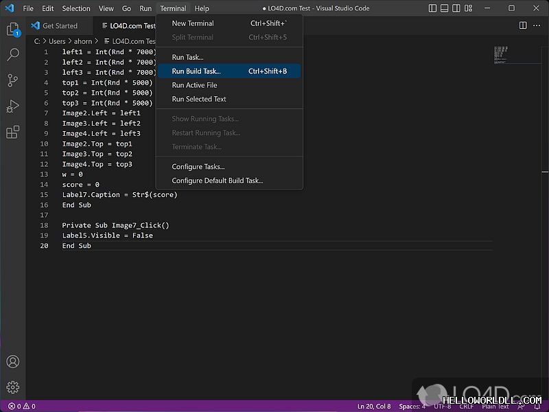The width and height of the screenshot is (549, 412).
Task: Toggle secondary side bar layout icon
Action: coord(456,8)
